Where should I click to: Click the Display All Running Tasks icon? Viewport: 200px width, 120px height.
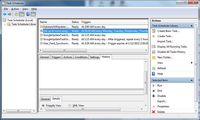pyautogui.click(x=154, y=47)
